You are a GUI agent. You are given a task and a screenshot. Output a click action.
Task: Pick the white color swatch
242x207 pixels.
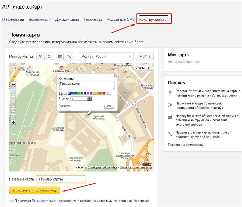[110, 93]
